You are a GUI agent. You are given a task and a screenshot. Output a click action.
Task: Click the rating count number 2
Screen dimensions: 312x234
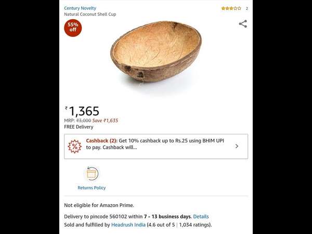[246, 8]
